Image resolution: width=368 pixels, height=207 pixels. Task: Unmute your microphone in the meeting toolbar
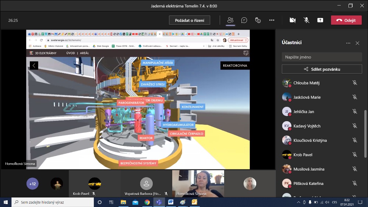pyautogui.click(x=306, y=20)
